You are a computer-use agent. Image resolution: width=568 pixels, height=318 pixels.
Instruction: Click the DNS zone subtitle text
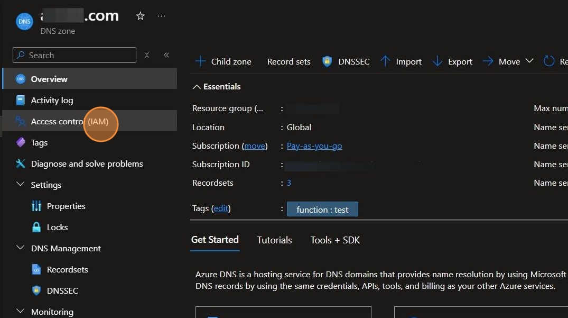(x=58, y=31)
